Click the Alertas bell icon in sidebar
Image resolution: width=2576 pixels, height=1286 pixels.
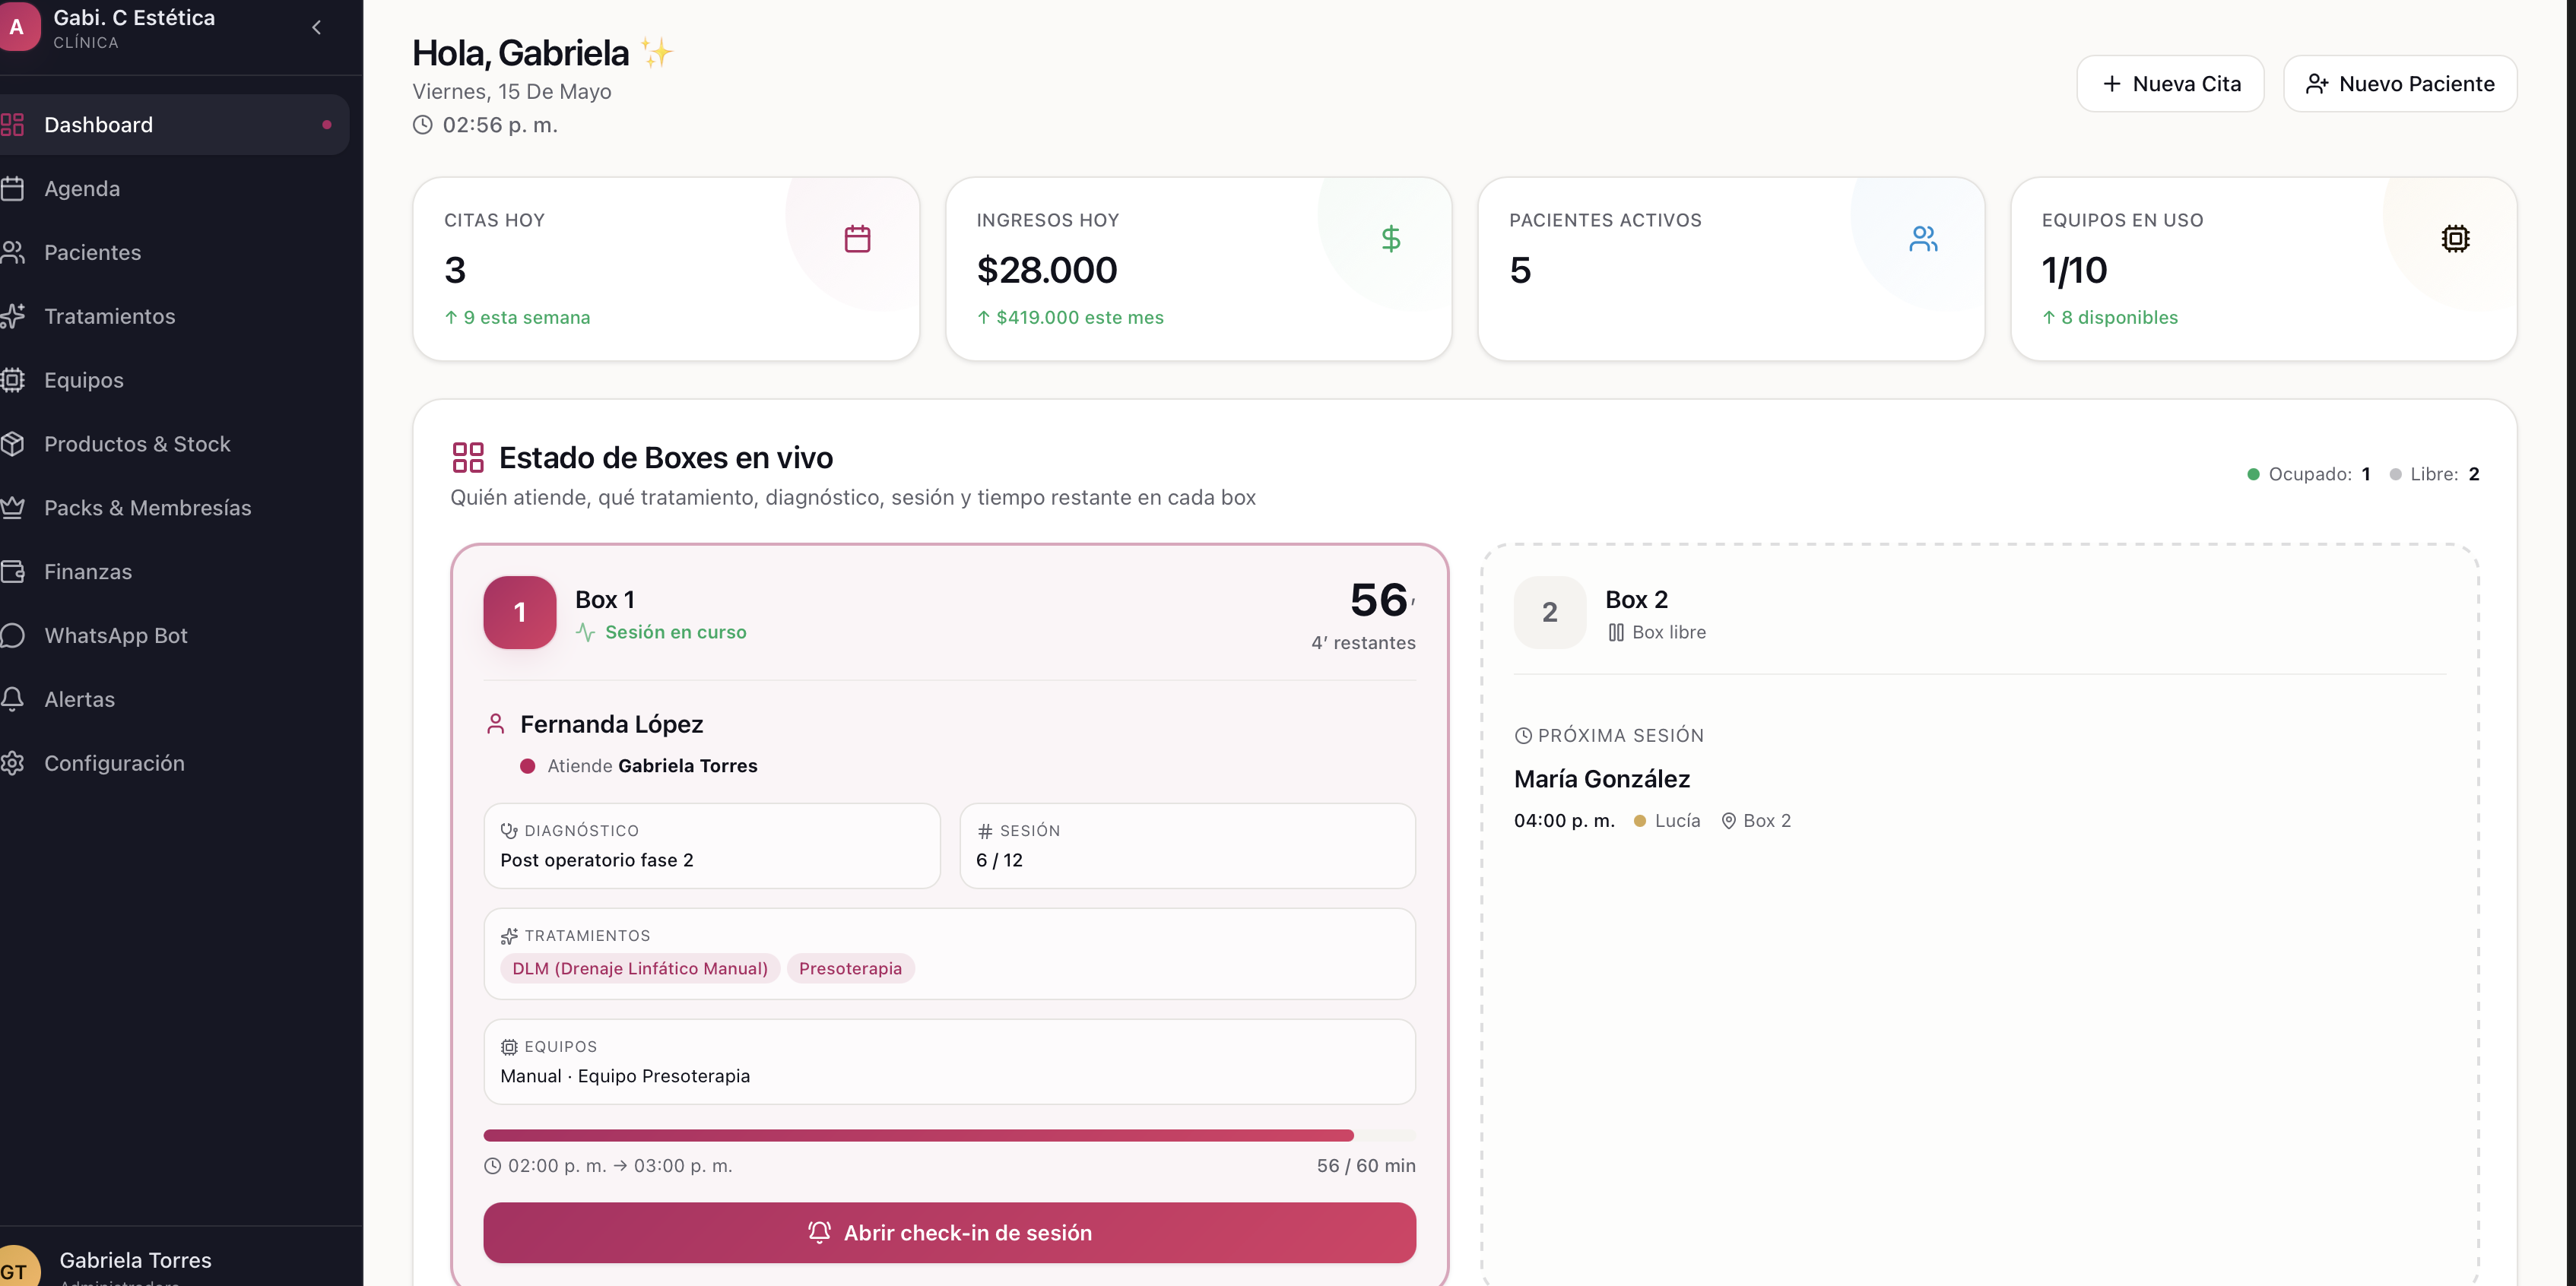(x=12, y=700)
